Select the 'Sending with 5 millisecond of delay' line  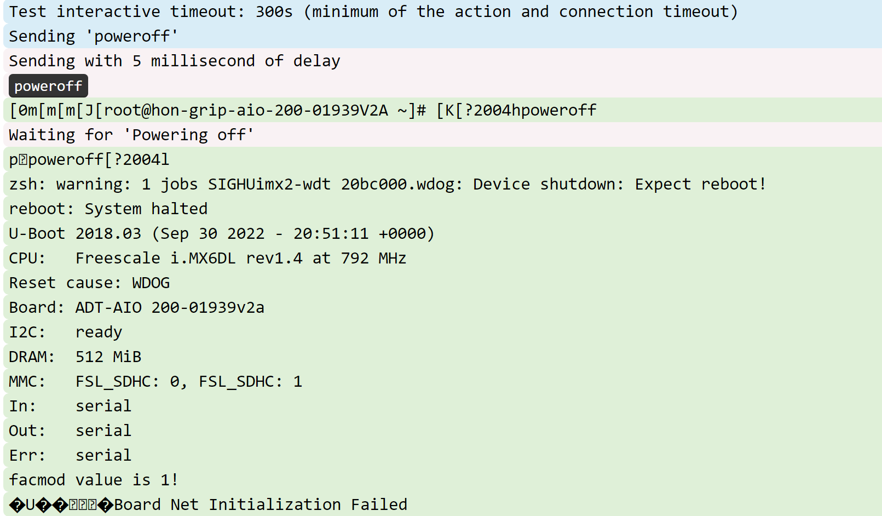click(x=442, y=61)
